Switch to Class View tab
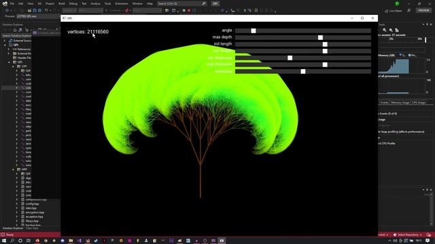Image resolution: width=435 pixels, height=244 pixels. (32, 228)
